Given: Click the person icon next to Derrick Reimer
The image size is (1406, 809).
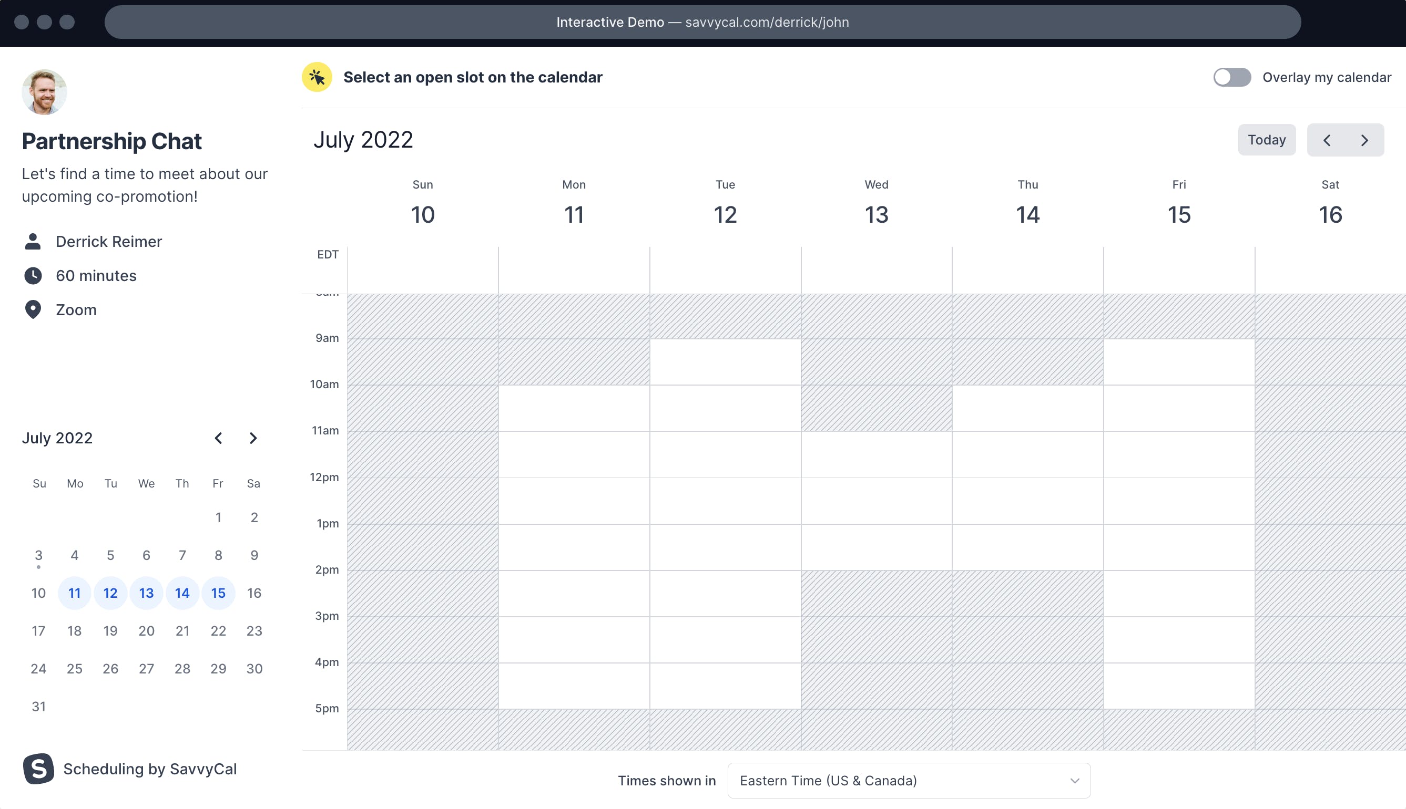Looking at the screenshot, I should click(33, 241).
